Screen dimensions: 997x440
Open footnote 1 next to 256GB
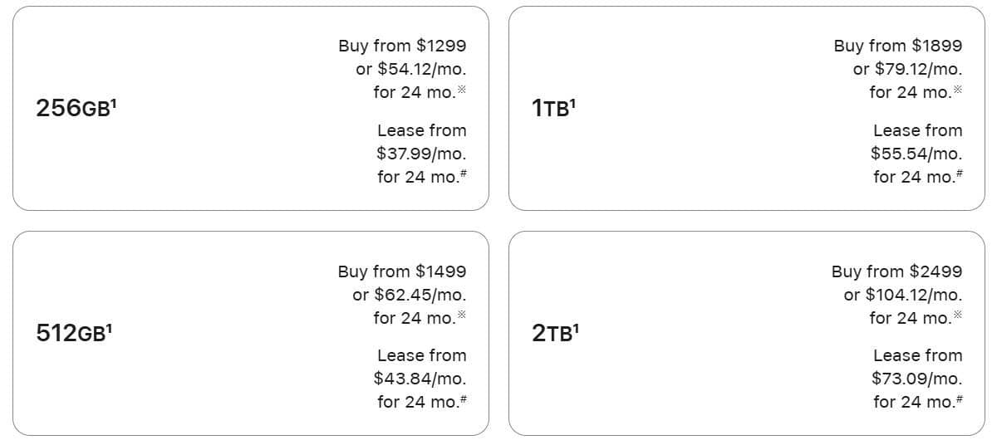(112, 103)
